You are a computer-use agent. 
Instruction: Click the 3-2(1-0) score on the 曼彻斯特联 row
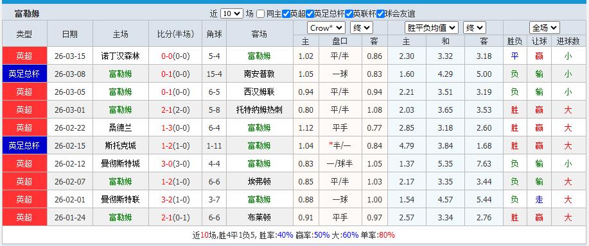(175, 199)
